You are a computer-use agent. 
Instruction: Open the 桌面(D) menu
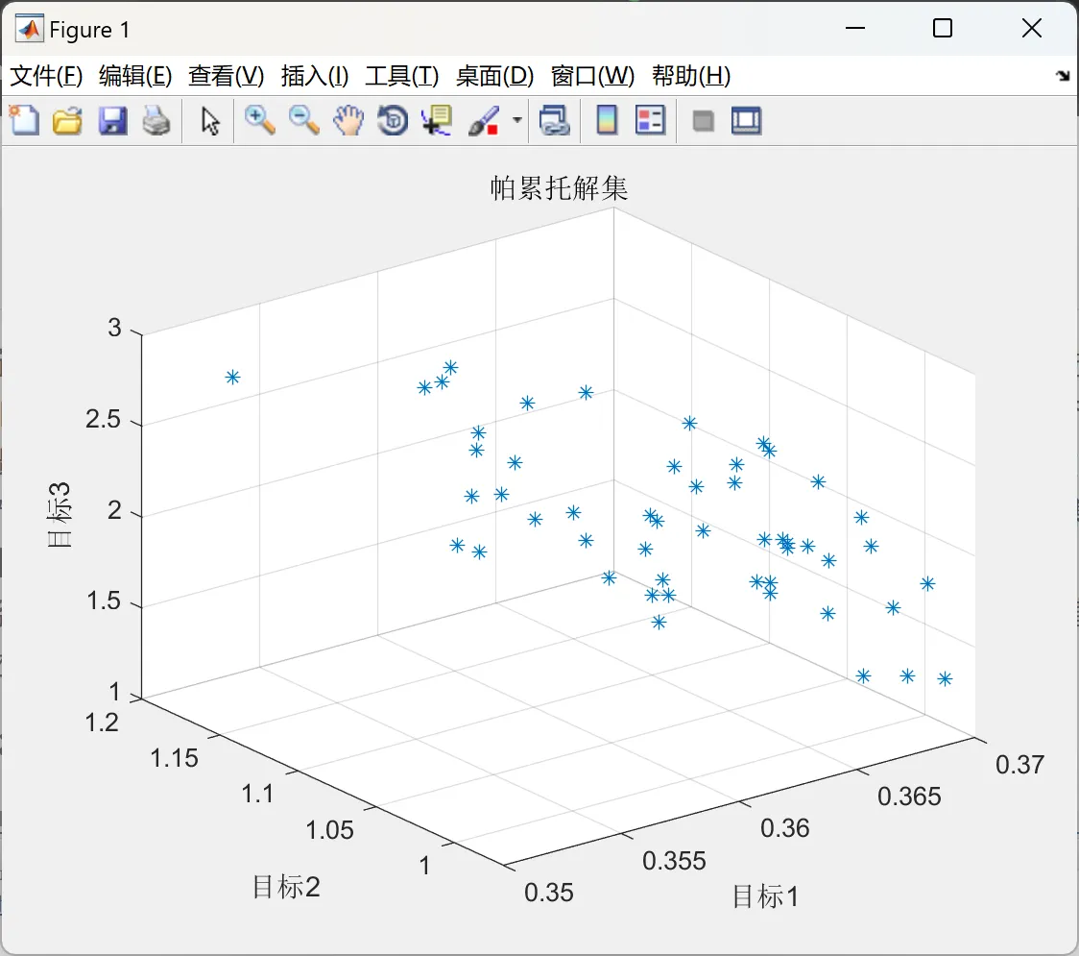tap(494, 76)
